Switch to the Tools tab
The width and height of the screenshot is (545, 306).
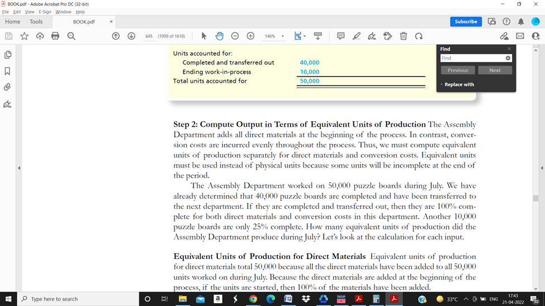36,22
